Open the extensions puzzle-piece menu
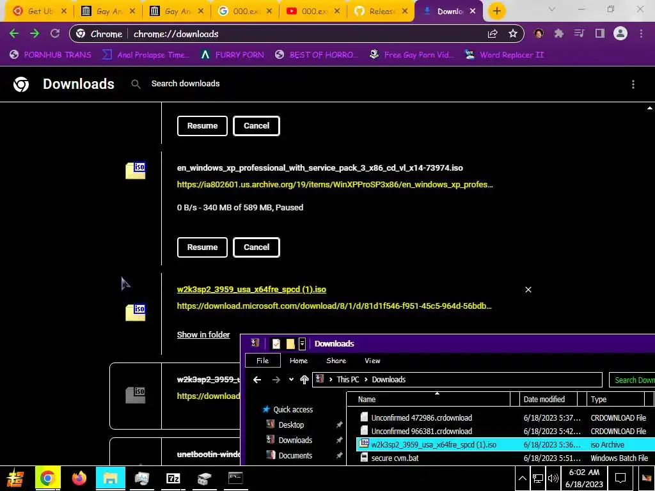Screen dimensions: 655x491 (559, 34)
